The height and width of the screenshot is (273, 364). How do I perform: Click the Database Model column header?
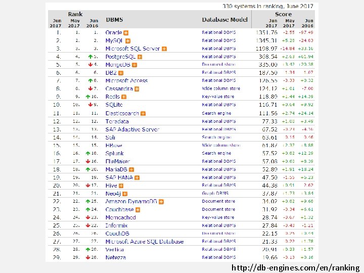click(224, 20)
